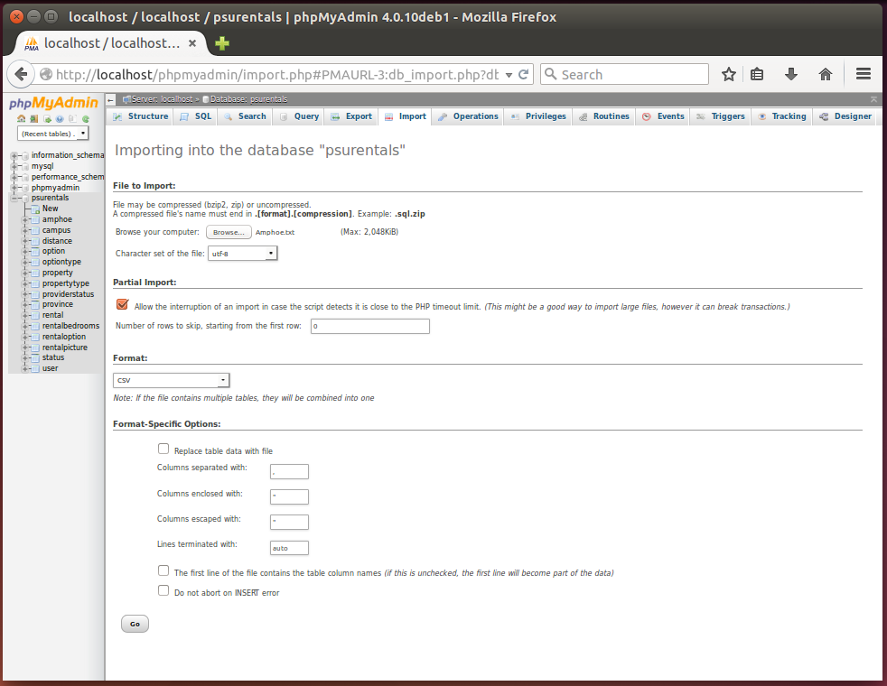Show Firefox bookmarks list icon
The image size is (887, 686).
point(757,74)
